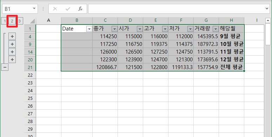The height and width of the screenshot is (137, 272).
Task: Select row 14 header
Action: (x=30, y=52)
